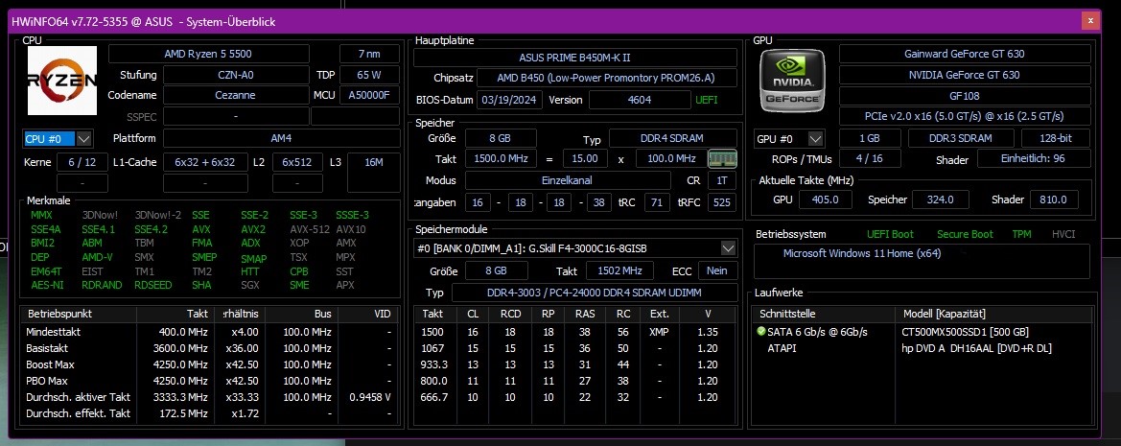Click the AMD B450 chipset field
This screenshot has height=446, width=1121.
pos(606,78)
